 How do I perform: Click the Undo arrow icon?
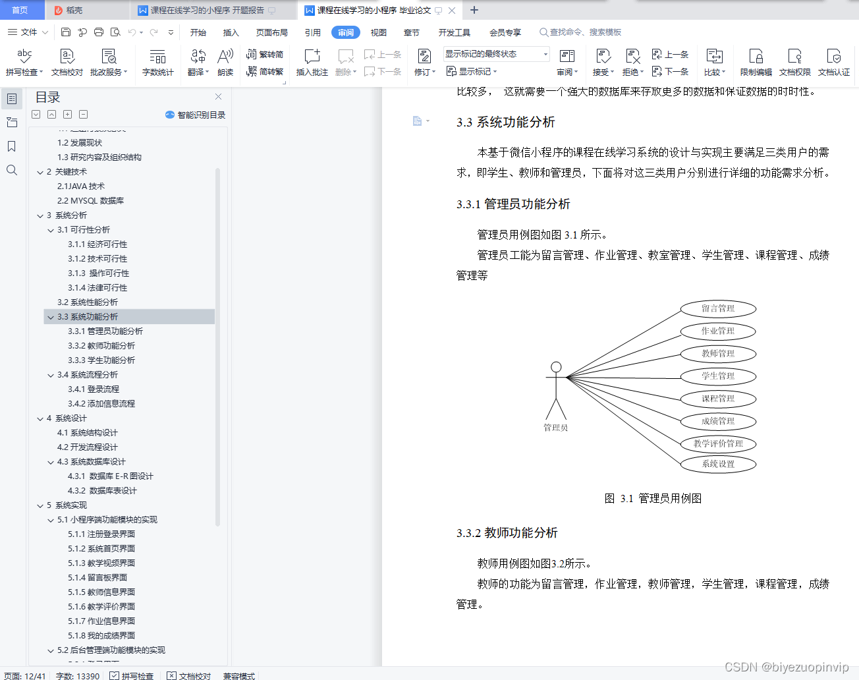132,32
